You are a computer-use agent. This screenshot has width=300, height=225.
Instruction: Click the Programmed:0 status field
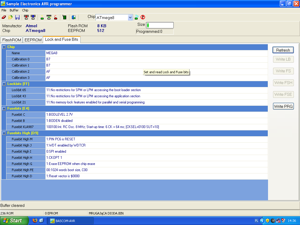(155, 32)
